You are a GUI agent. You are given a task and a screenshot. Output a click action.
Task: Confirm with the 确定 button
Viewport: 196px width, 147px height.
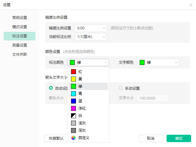[179, 138]
